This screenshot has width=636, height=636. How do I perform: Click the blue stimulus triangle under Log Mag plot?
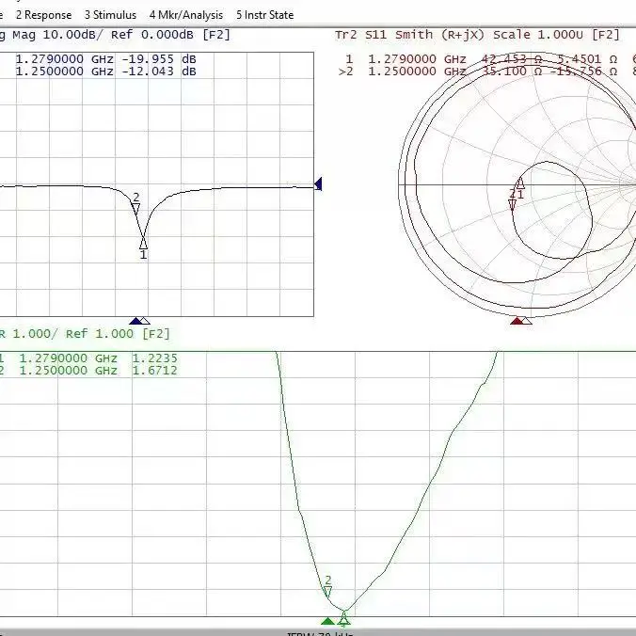(135, 321)
